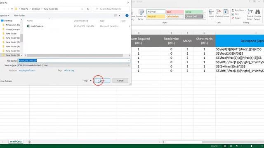
Task: Switch to Normal view in status bar
Action: click(x=225, y=146)
